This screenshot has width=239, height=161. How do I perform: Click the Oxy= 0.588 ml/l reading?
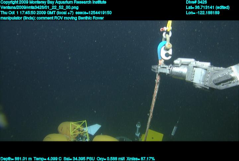(111, 159)
